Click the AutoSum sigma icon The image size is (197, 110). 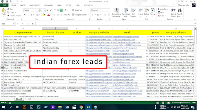[159, 9]
